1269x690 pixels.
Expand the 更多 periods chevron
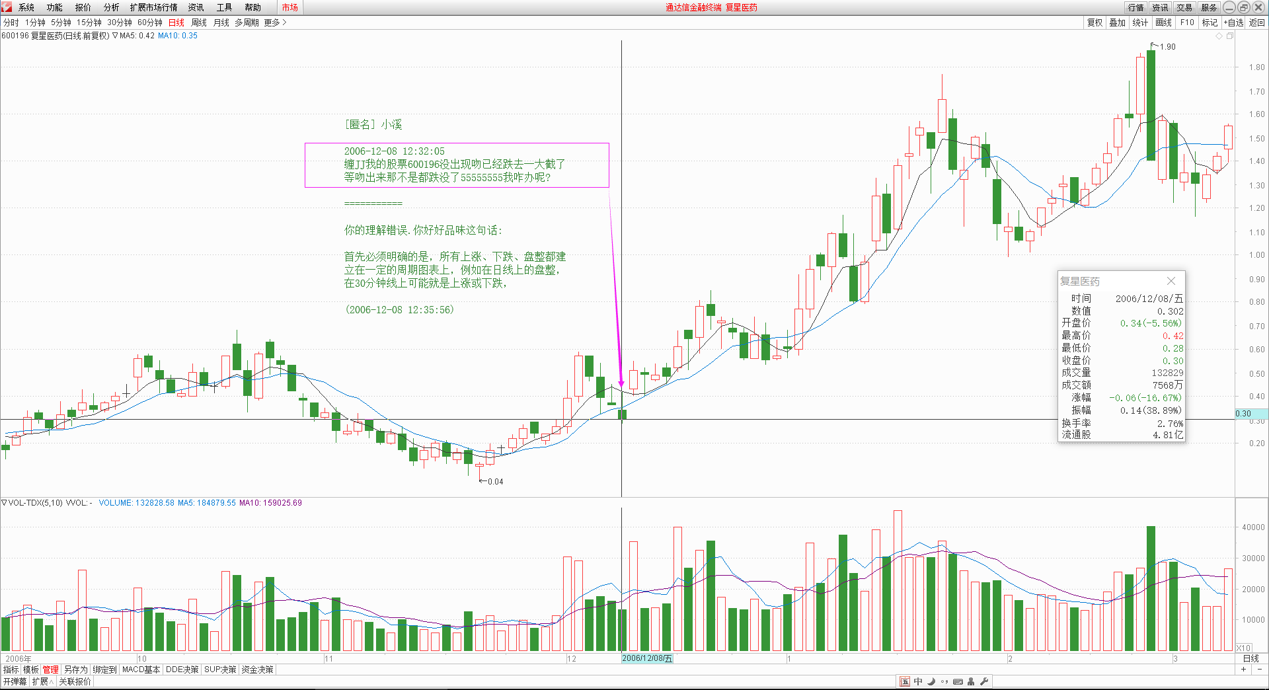(275, 22)
